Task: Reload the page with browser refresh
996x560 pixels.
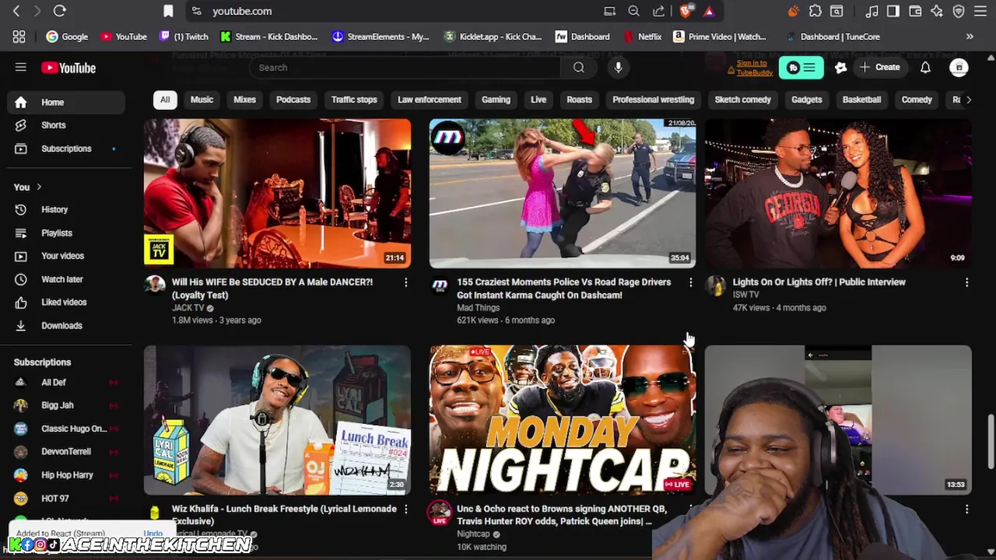Action: [x=59, y=11]
